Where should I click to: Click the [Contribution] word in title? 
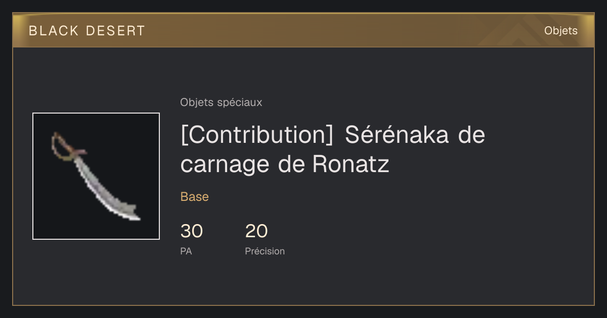[x=257, y=135]
